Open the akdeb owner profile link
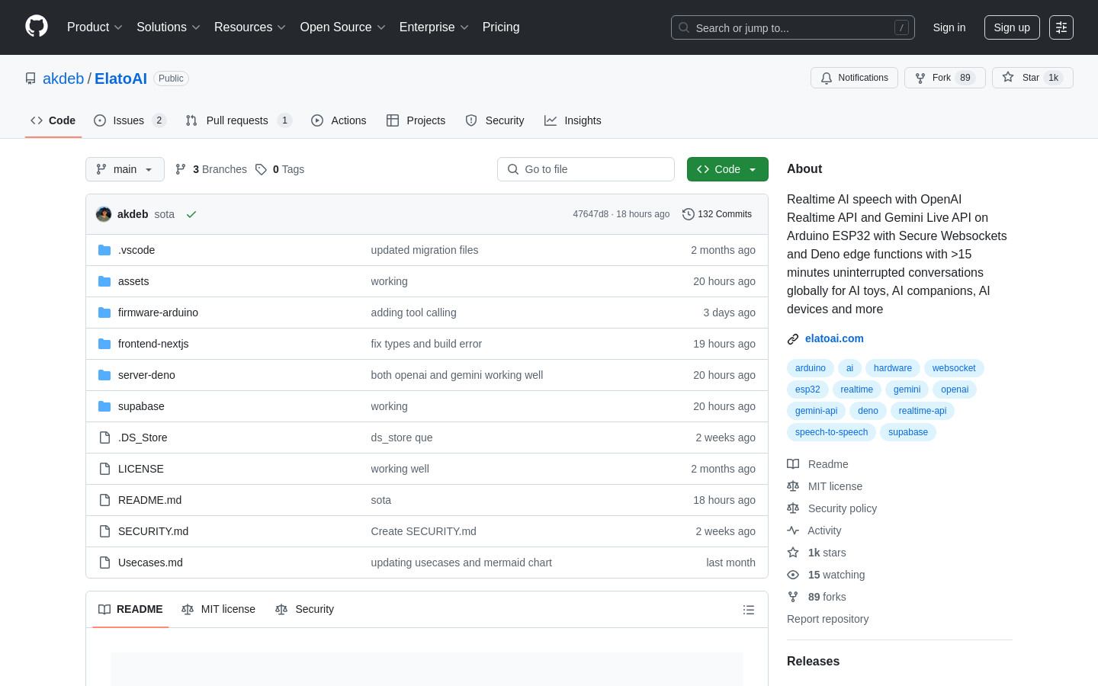The width and height of the screenshot is (1098, 686). coord(63,79)
